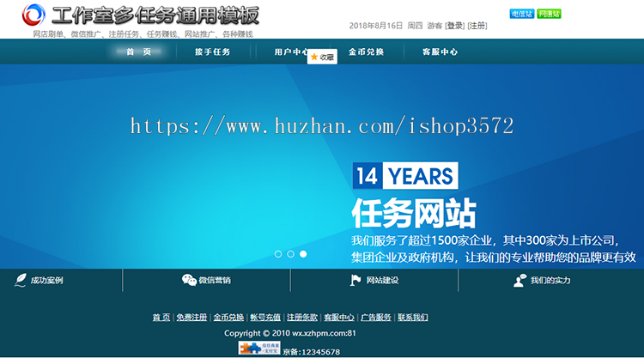Click the 任务网站 banner headline
This screenshot has height=358, width=644.
pos(414,213)
